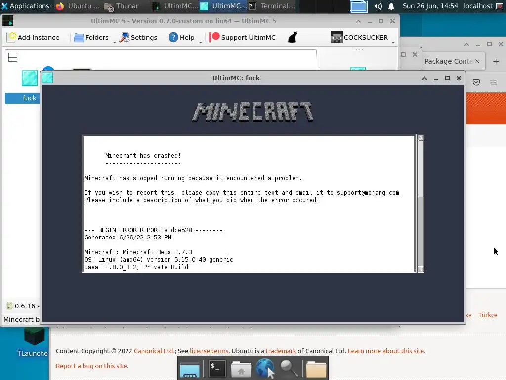Click the crash window's diamond icon

pos(47,78)
